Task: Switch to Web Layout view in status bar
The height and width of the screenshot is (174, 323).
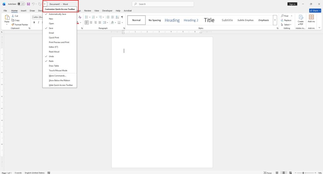Action: point(291,173)
